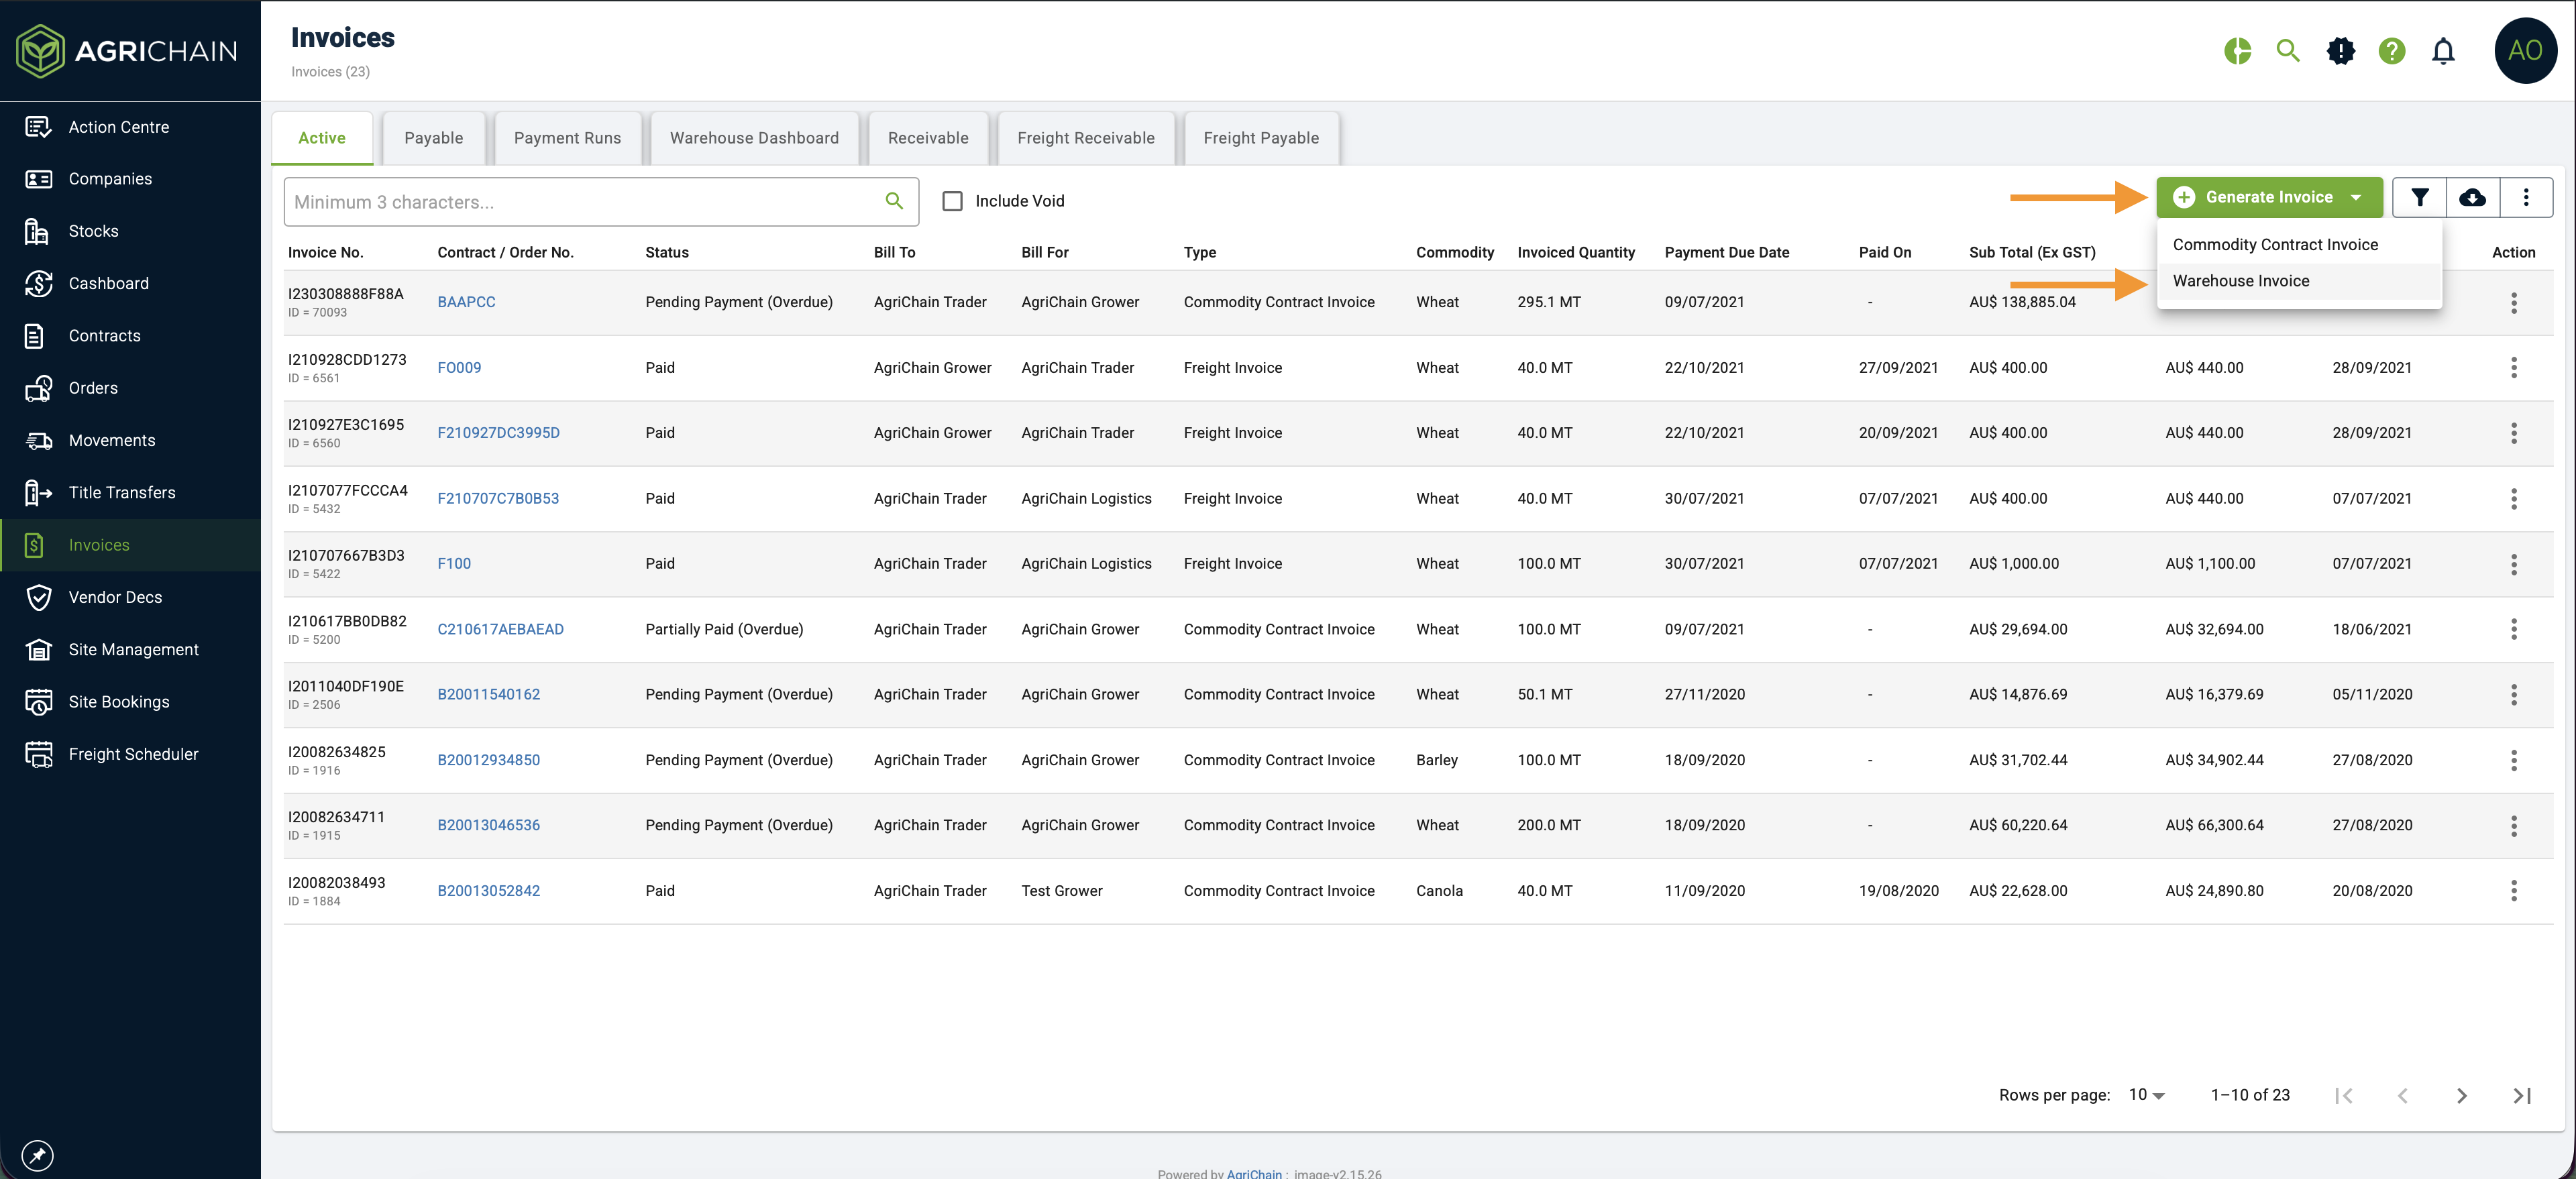The width and height of the screenshot is (2576, 1179).
Task: Open the Cashboard sidebar icon
Action: pos(38,284)
